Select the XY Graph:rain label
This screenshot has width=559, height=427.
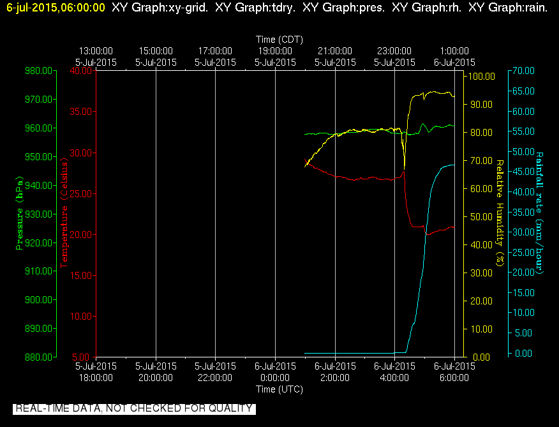coord(508,8)
